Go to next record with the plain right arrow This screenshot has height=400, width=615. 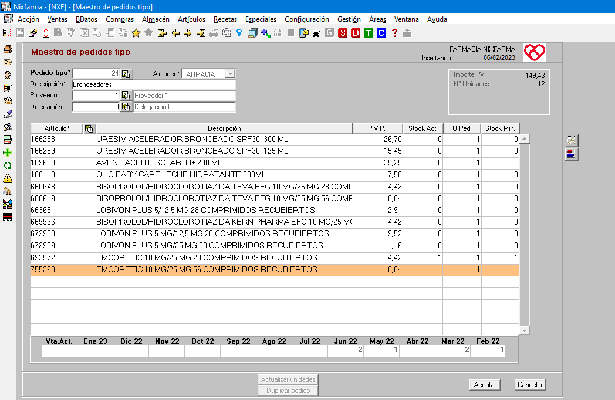(188, 33)
